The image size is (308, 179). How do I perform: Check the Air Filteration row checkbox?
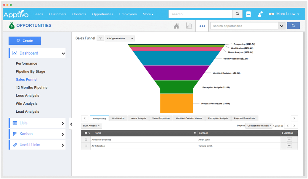[x=86, y=146]
